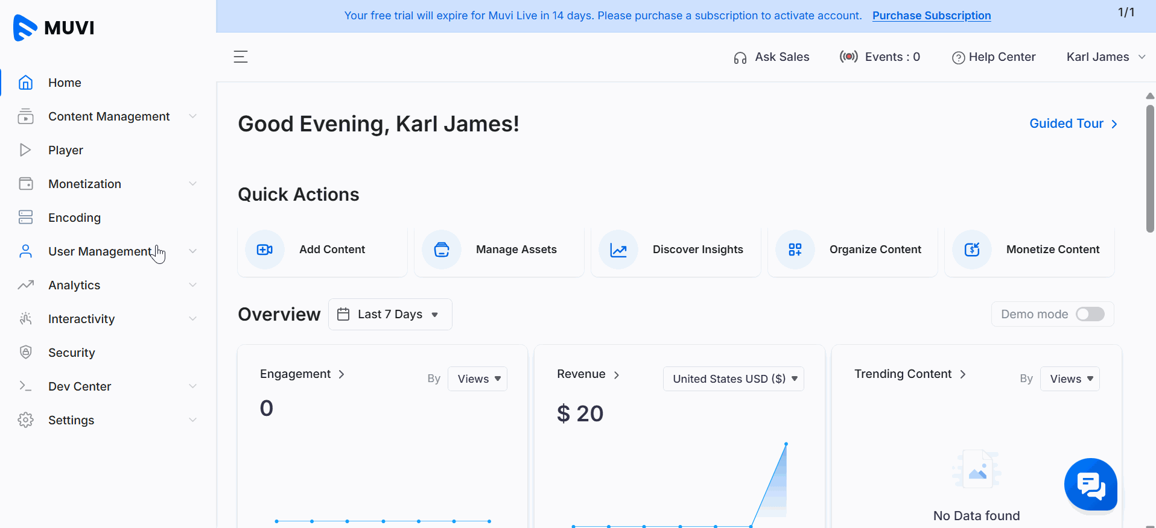1156x528 pixels.
Task: Click Ask Sales text link
Action: pos(782,57)
